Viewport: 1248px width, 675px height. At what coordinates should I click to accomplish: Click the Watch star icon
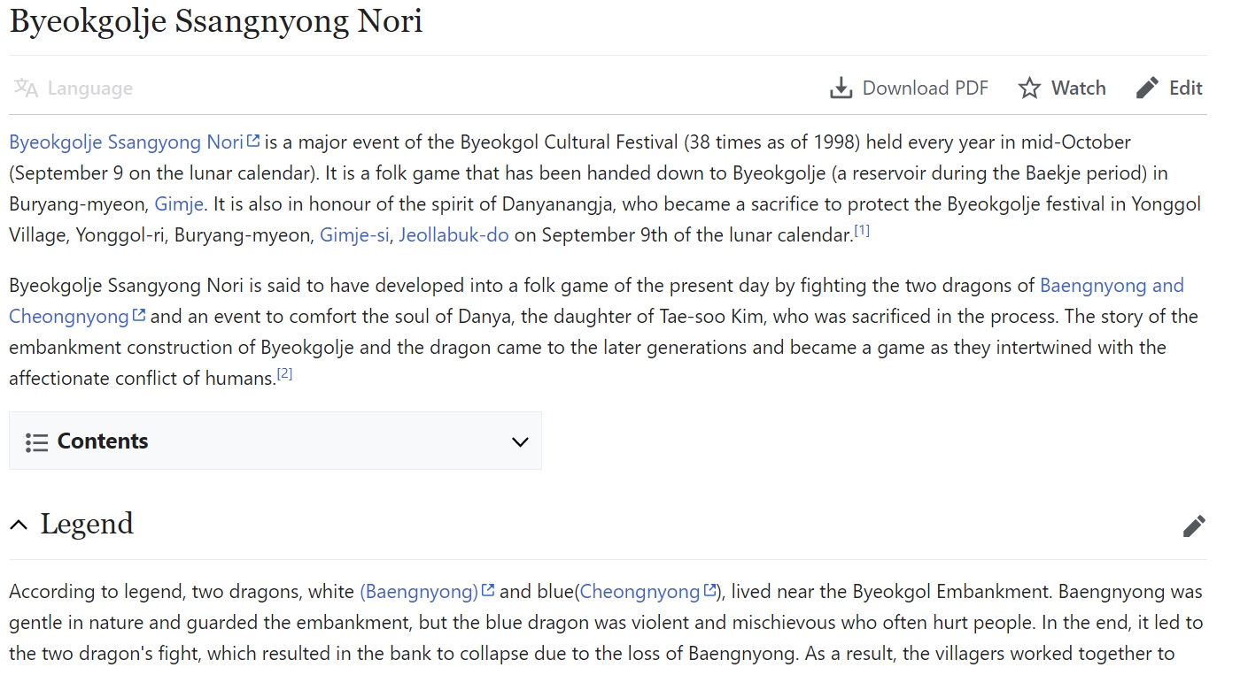point(1029,88)
